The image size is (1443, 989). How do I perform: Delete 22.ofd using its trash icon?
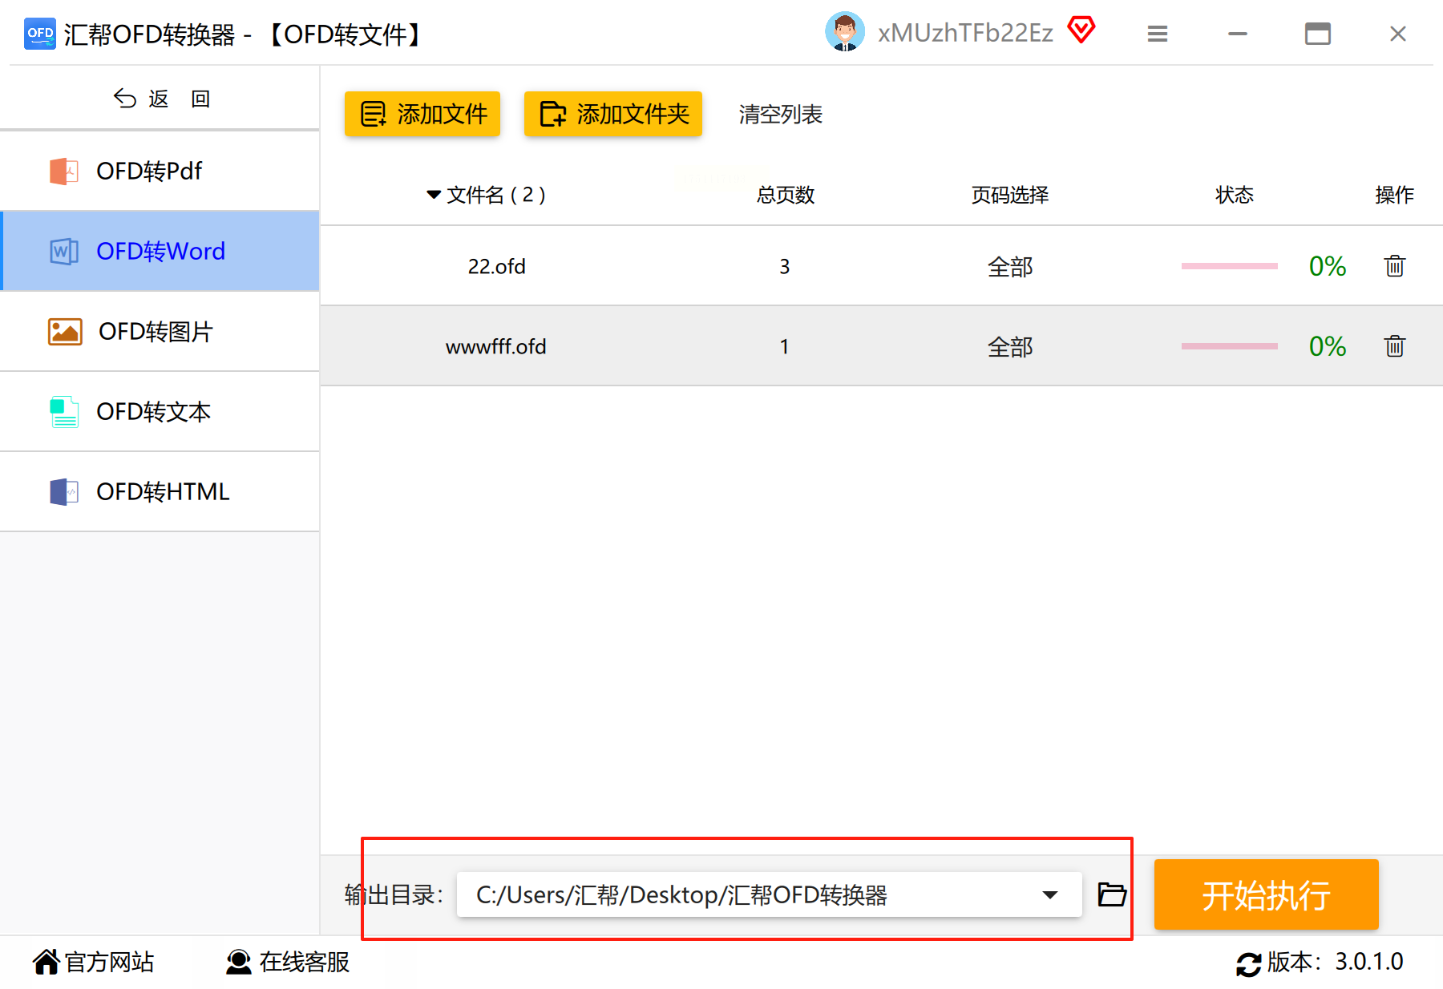(x=1394, y=266)
